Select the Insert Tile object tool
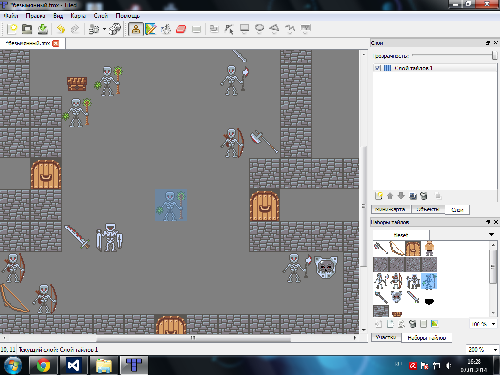The image size is (500, 375). coord(305,29)
